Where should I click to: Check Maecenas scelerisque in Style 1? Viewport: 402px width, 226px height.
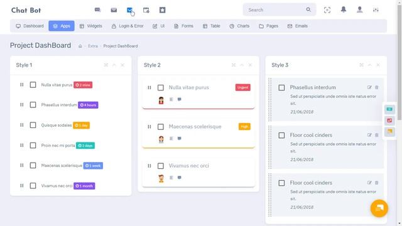point(33,165)
